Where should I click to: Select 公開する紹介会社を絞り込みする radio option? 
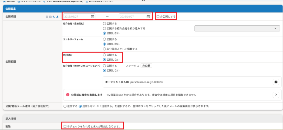[x=104, y=28]
